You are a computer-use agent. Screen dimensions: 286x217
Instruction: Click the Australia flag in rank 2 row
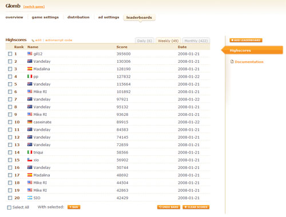click(30, 61)
